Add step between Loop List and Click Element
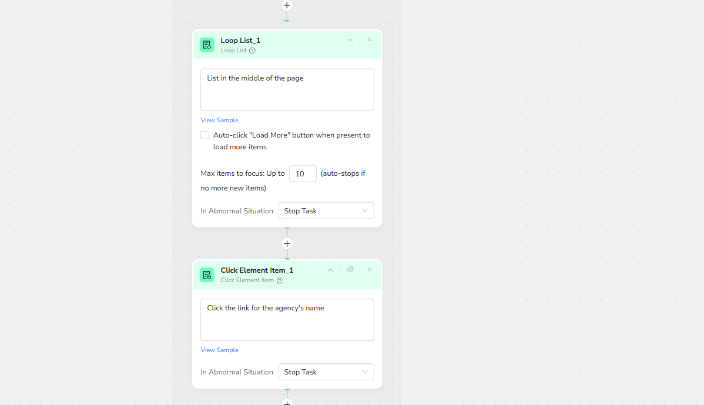704x405 pixels. (287, 243)
